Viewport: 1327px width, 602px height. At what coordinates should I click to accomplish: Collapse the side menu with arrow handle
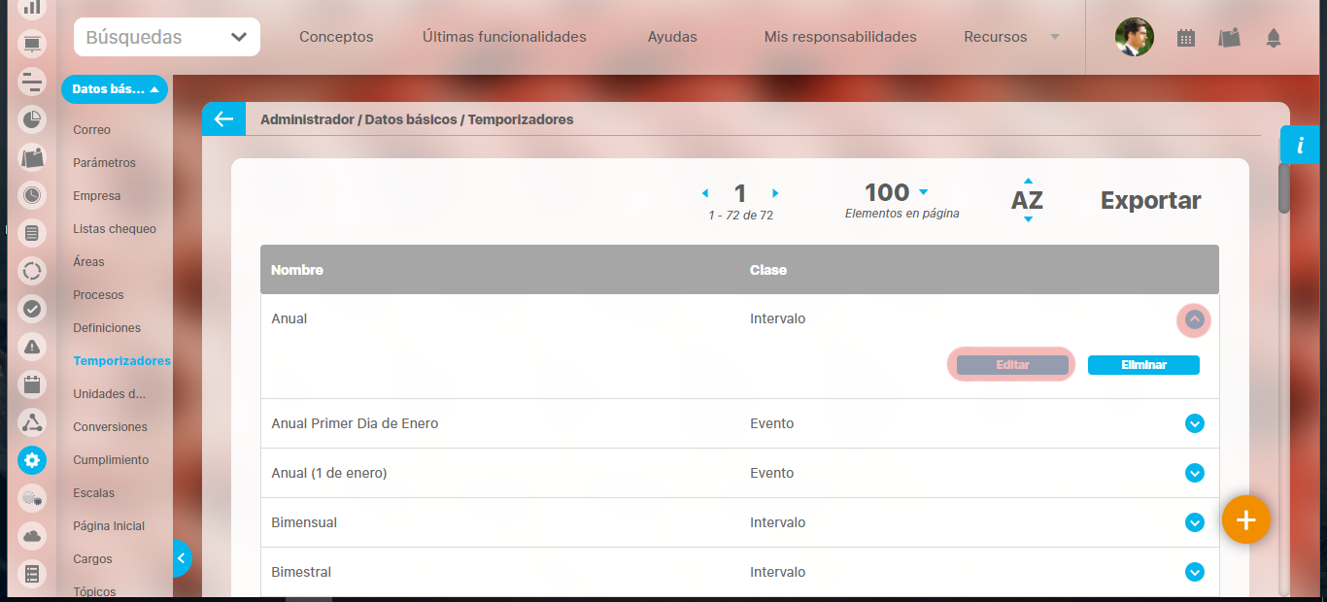click(x=181, y=558)
